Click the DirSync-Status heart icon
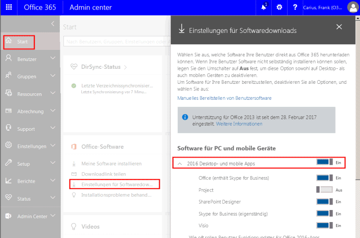The image size is (360, 238). pyautogui.click(x=74, y=67)
